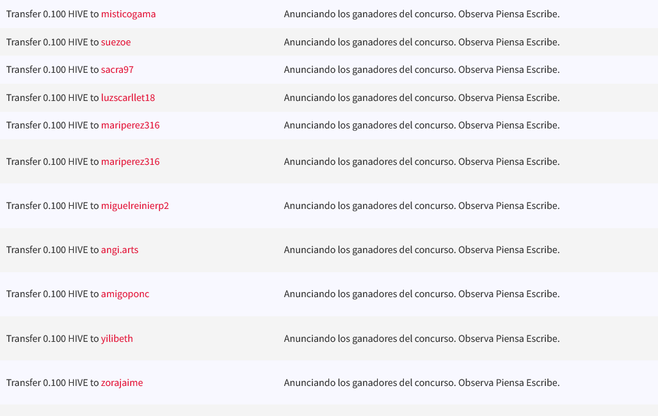Click the memo text in yilibeth row
Screen dimensions: 658x416
(421, 339)
